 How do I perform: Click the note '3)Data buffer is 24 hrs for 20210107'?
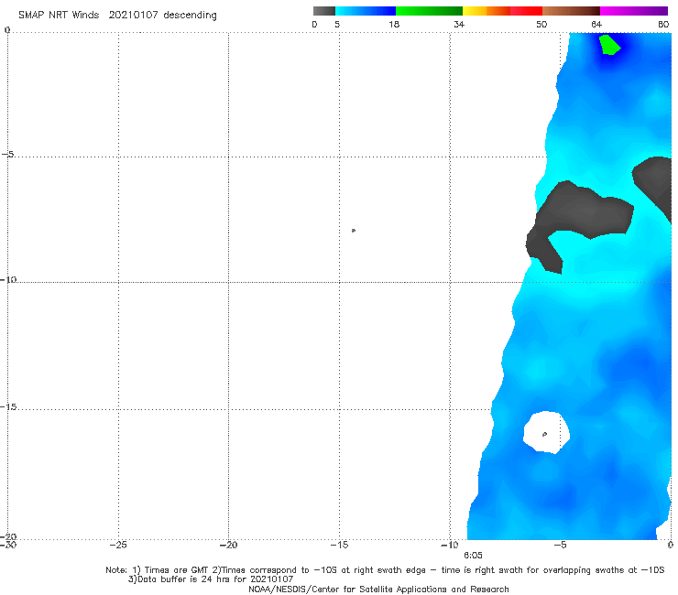(211, 579)
